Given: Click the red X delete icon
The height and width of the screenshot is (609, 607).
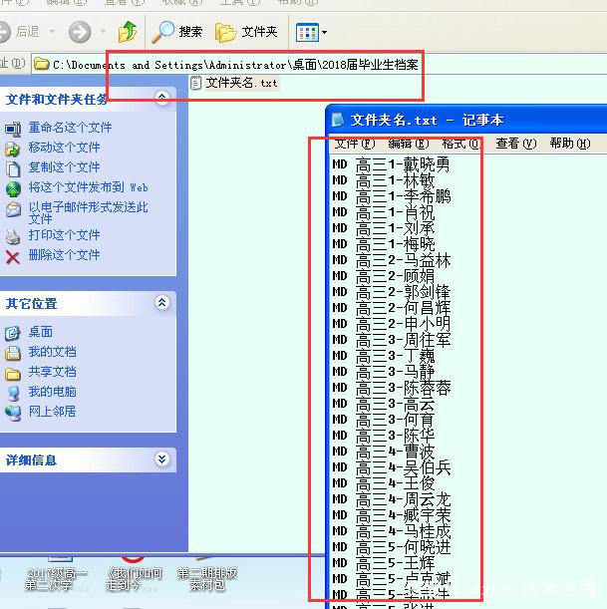Looking at the screenshot, I should 13,257.
